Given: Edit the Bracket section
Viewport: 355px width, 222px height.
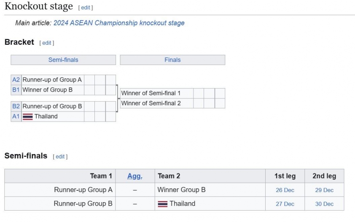Looking at the screenshot, I should 47,43.
